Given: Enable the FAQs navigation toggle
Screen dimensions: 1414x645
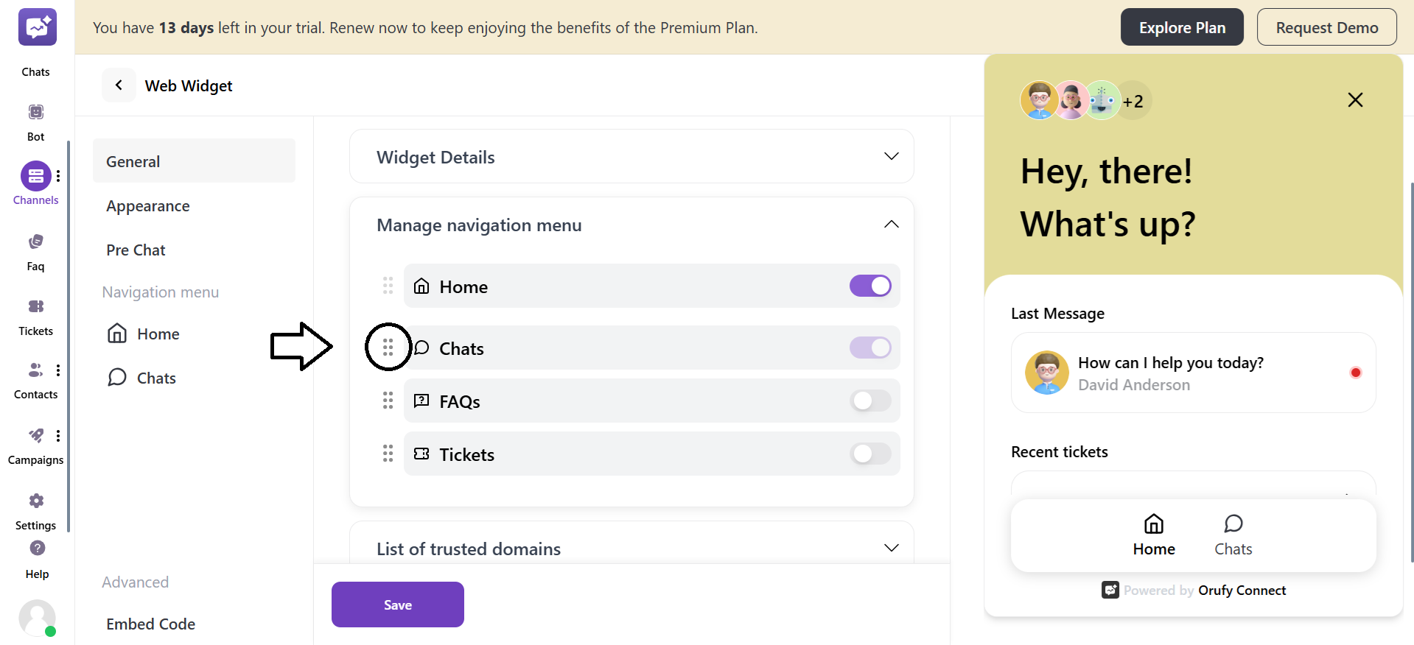Looking at the screenshot, I should [x=870, y=401].
